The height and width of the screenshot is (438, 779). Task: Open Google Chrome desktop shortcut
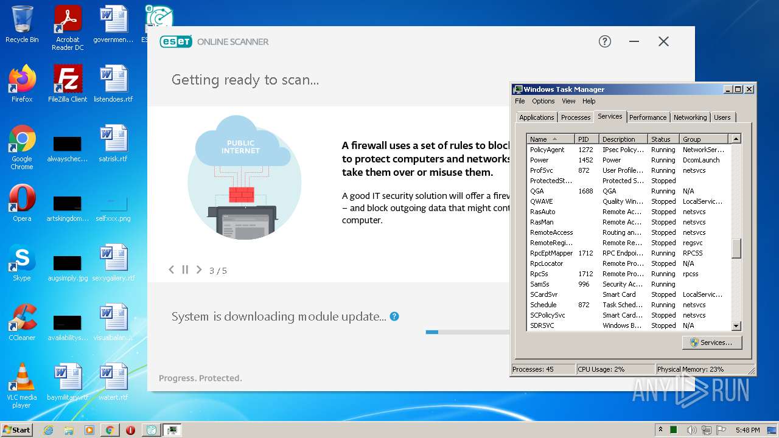click(22, 147)
